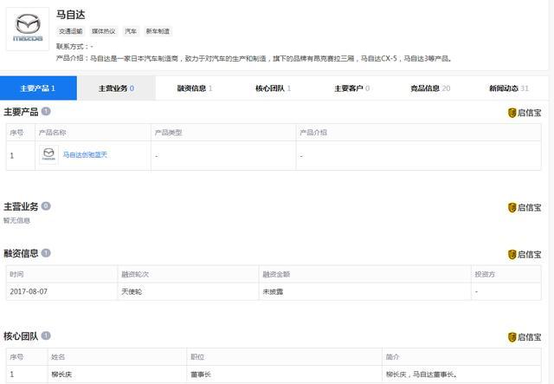Click the team member name 柳长庆
This screenshot has width=554, height=384.
pos(61,374)
